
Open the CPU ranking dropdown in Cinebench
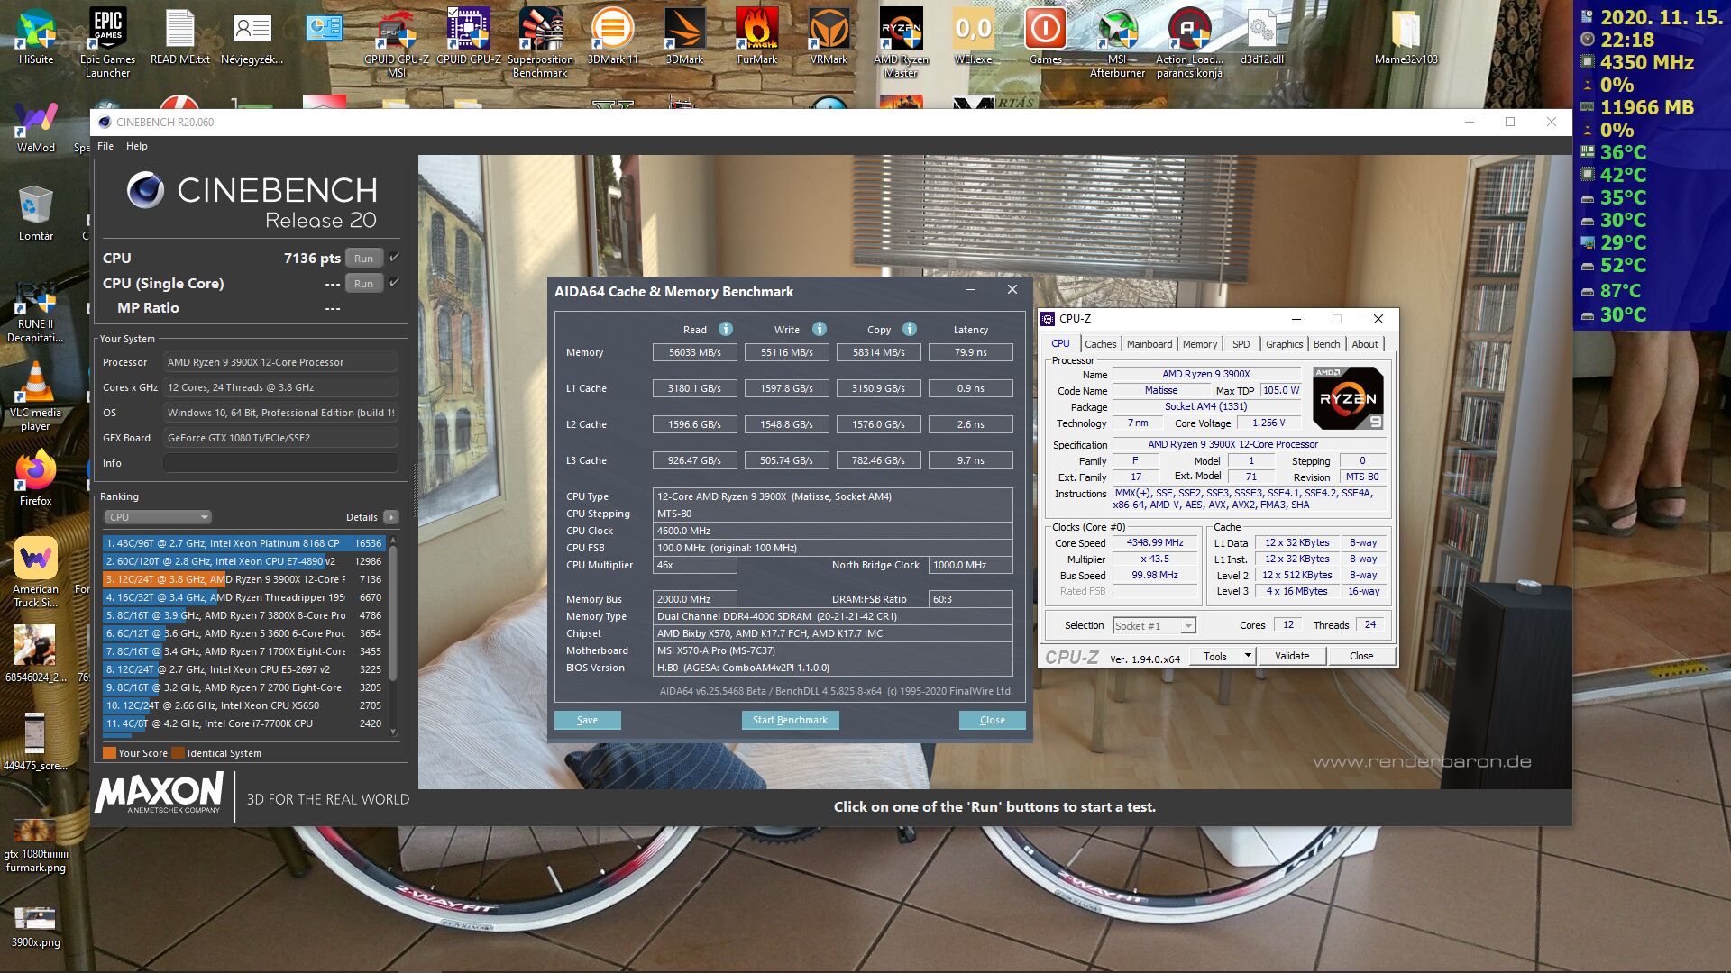click(x=158, y=517)
